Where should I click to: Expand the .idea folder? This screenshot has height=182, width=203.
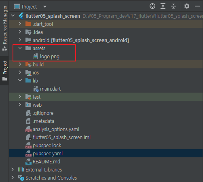coord(20,32)
